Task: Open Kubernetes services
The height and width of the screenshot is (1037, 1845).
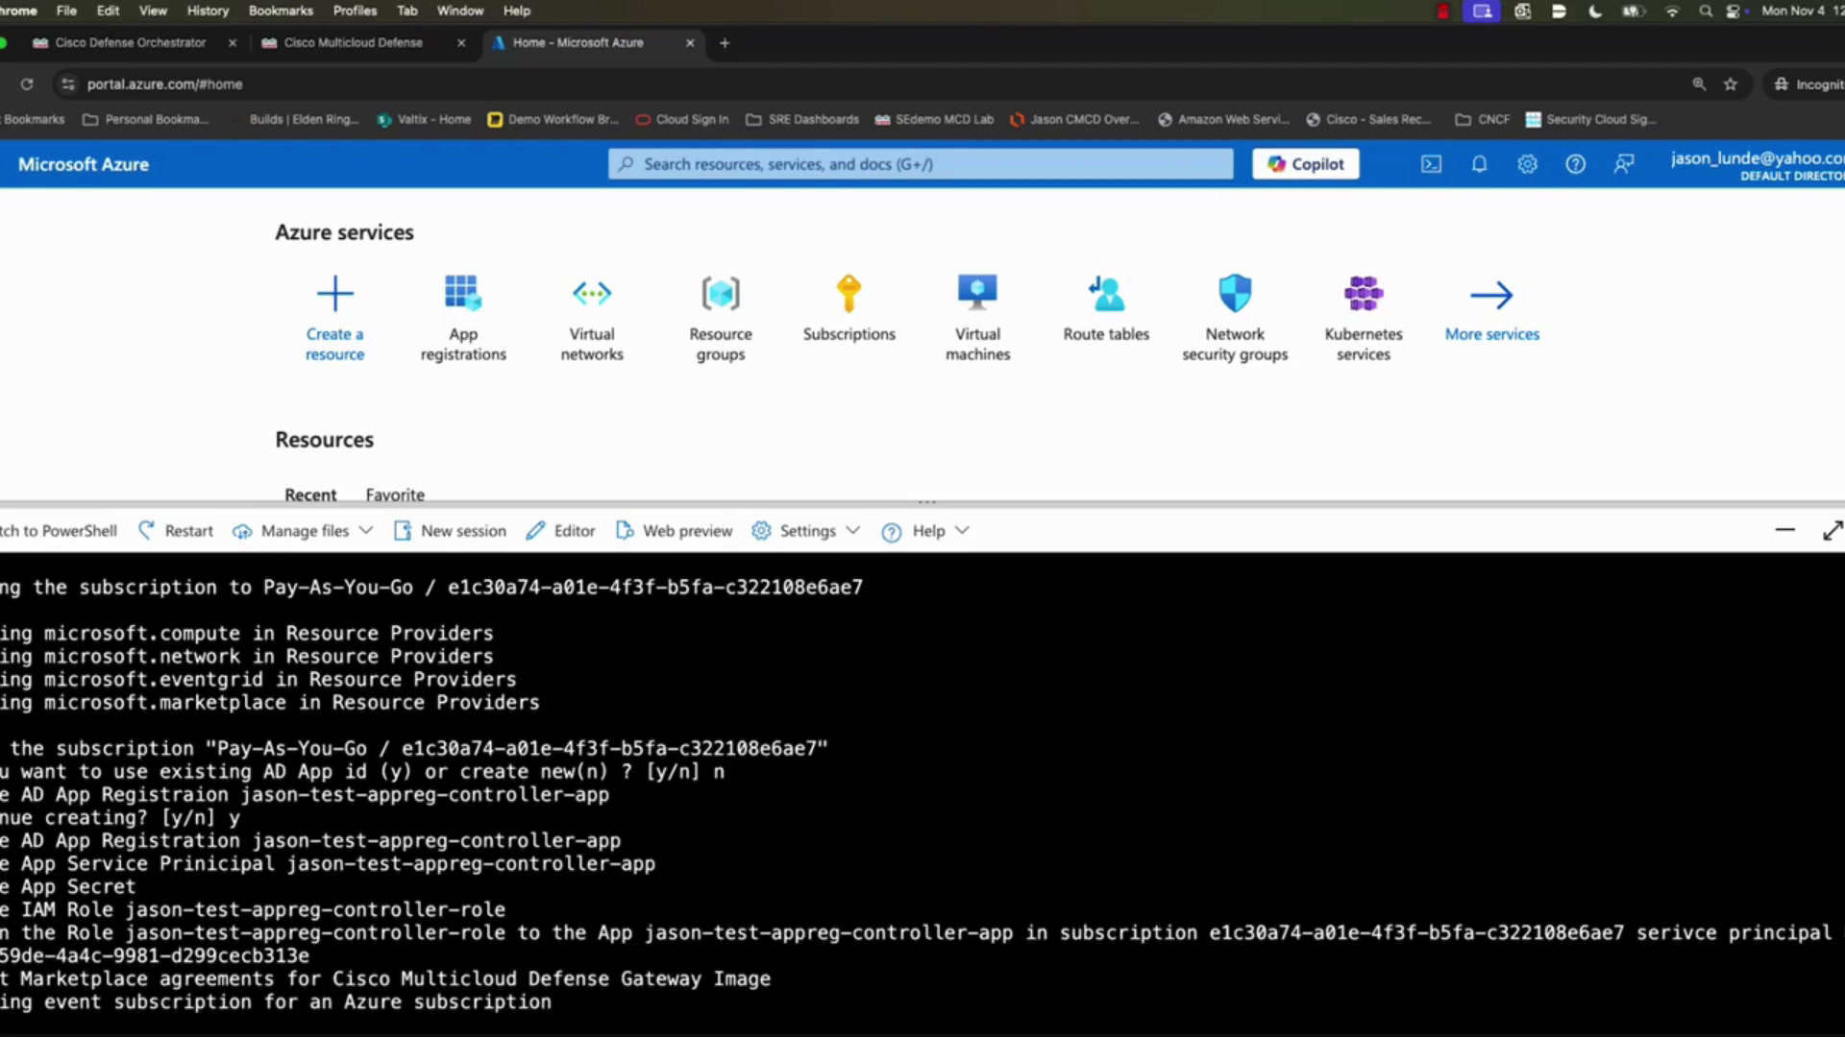Action: point(1364,319)
